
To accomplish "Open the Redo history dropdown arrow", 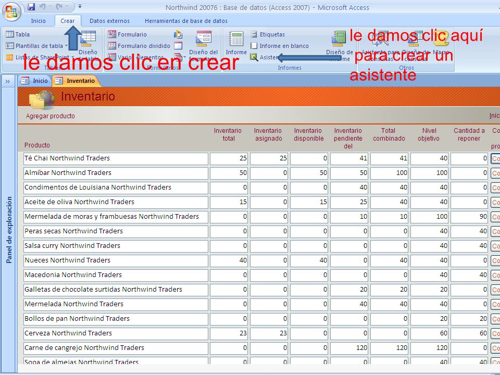I will point(67,7).
